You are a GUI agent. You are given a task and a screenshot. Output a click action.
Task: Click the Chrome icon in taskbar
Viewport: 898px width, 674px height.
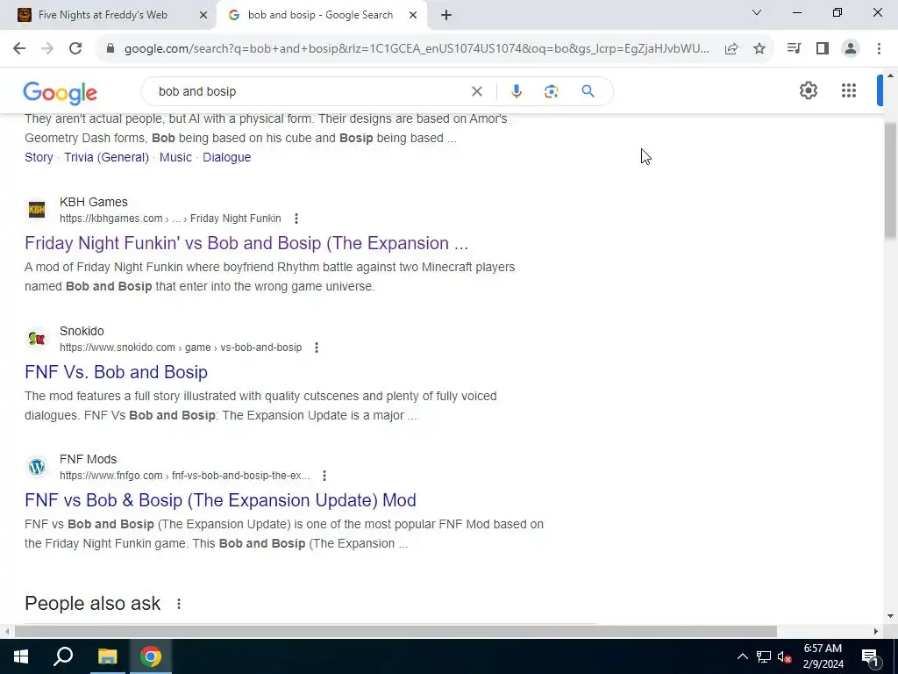[x=151, y=656]
